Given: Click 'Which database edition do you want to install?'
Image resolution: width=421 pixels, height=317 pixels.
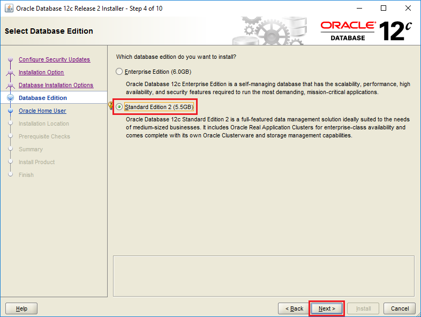Looking at the screenshot, I should [176, 57].
